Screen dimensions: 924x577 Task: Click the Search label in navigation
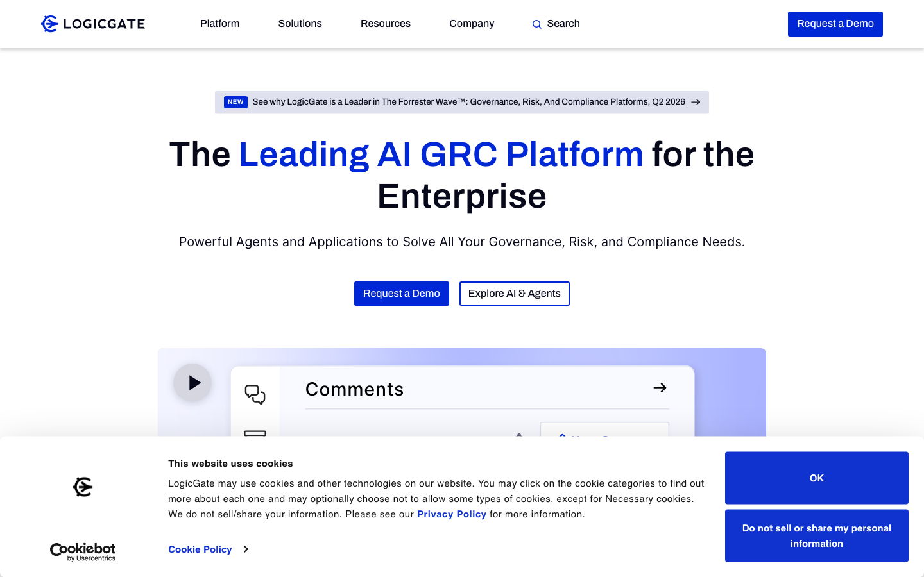click(563, 24)
